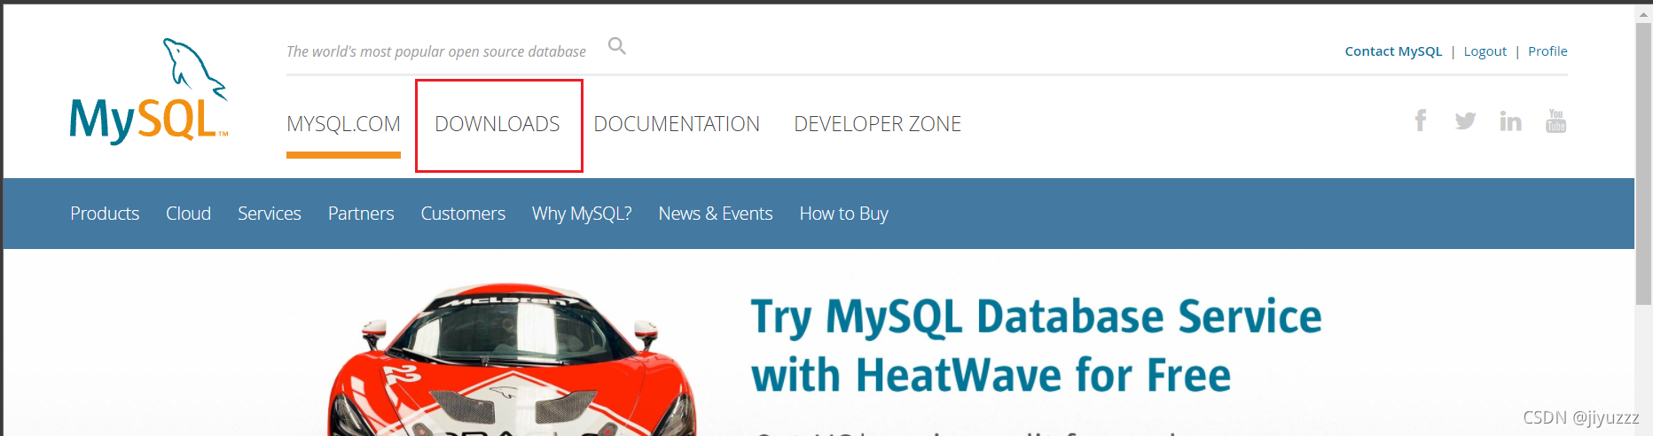The image size is (1653, 436).
Task: Click the scrollbar up arrow
Action: [x=1643, y=14]
